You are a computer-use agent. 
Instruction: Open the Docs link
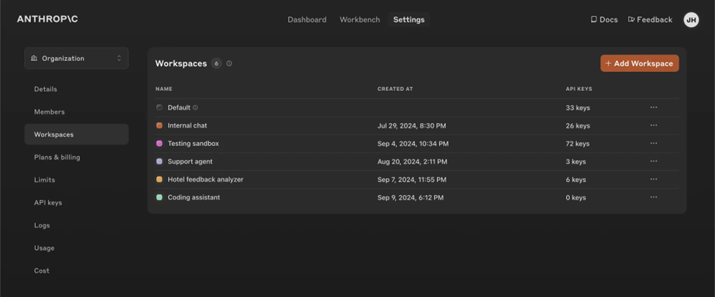coord(604,20)
